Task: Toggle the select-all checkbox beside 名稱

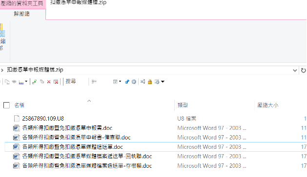Action: click(x=6, y=105)
